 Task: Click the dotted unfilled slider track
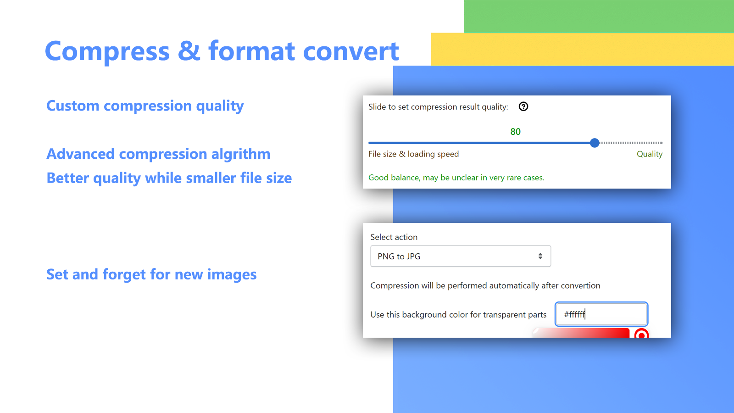tap(632, 143)
